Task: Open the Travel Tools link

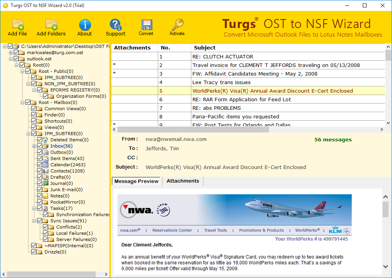Action: coord(216,230)
